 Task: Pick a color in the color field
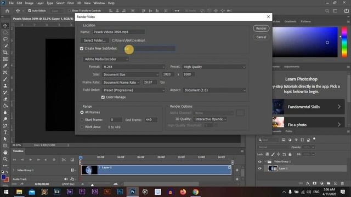[305, 42]
